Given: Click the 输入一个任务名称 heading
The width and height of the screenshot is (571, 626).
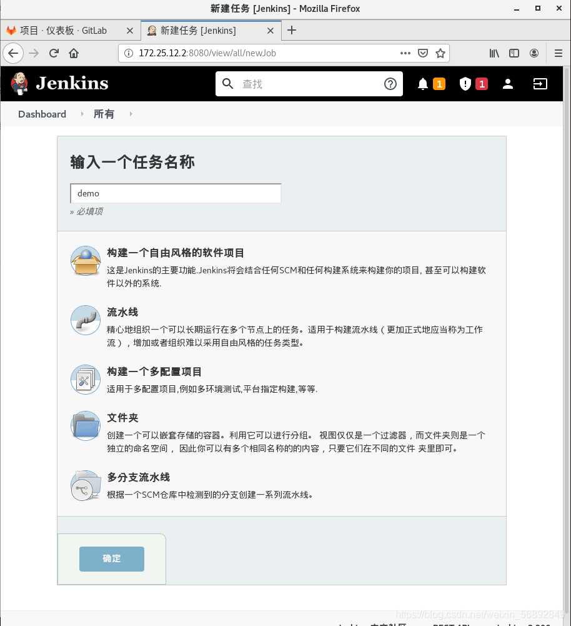Looking at the screenshot, I should 132,163.
